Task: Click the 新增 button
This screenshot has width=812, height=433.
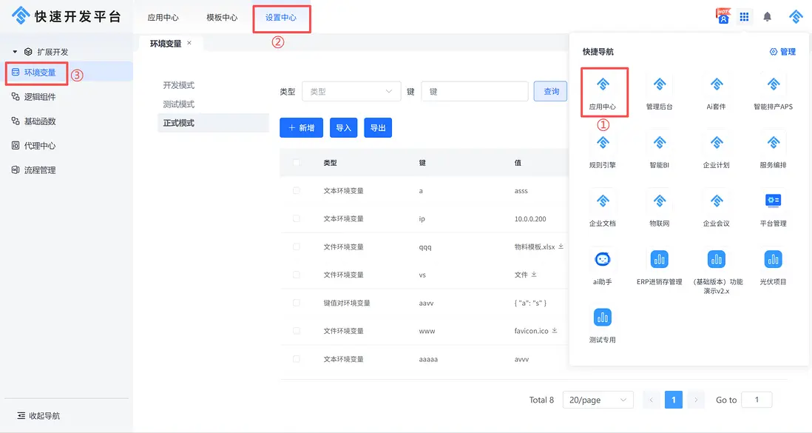Action: [302, 127]
